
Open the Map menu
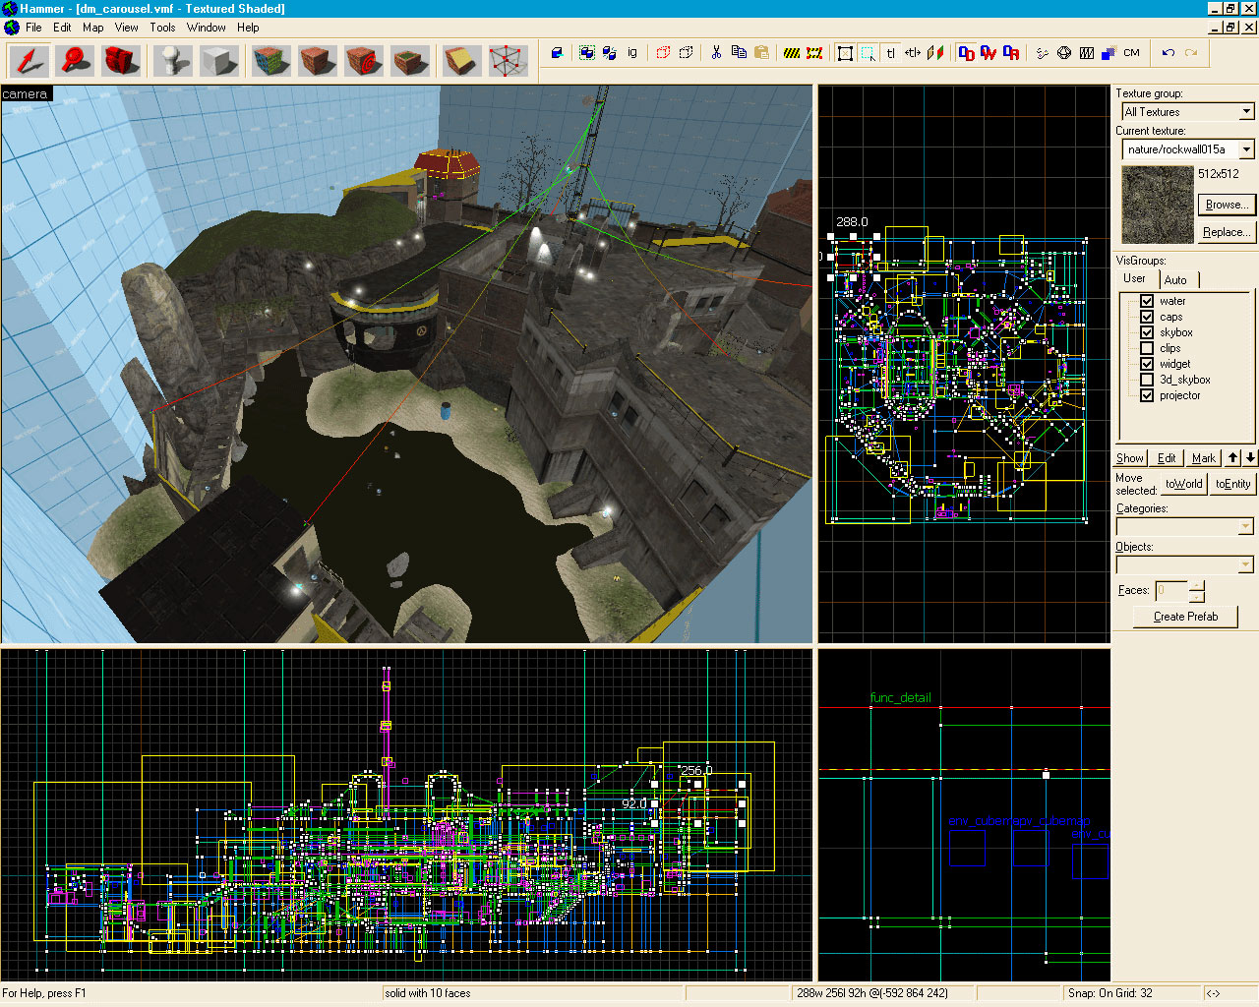92,28
